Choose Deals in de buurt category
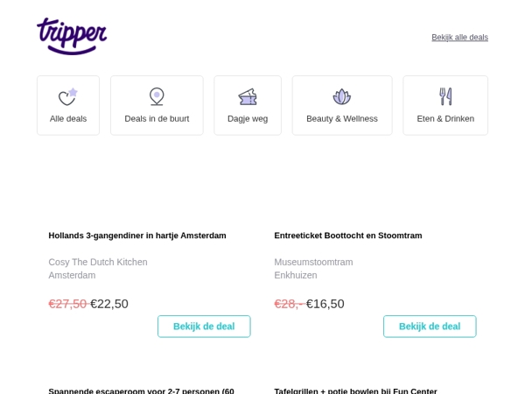525x394 pixels. coord(157,118)
